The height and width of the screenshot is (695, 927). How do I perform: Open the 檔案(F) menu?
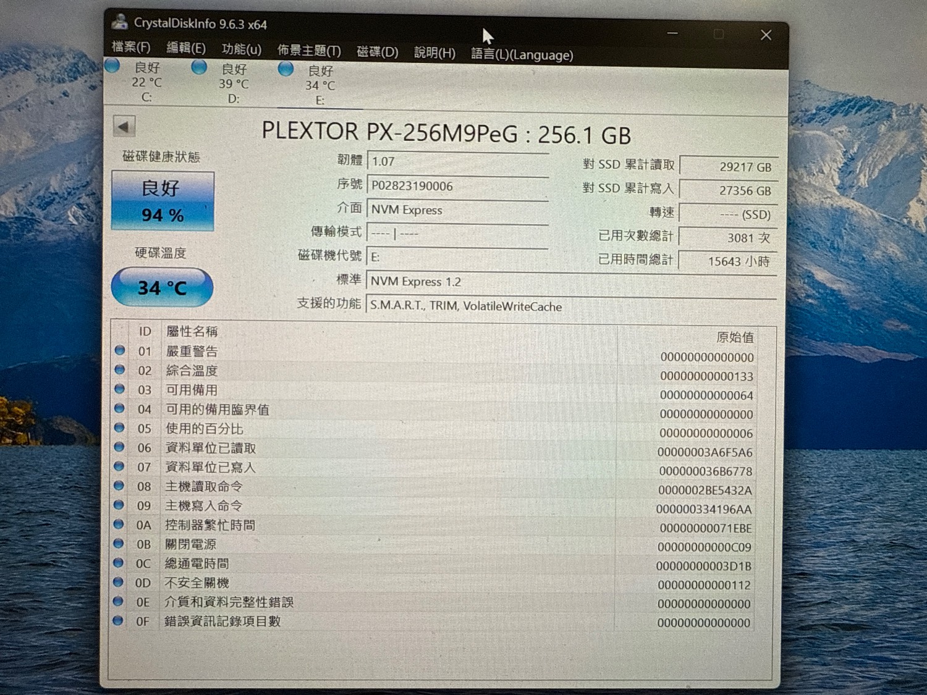coord(131,47)
